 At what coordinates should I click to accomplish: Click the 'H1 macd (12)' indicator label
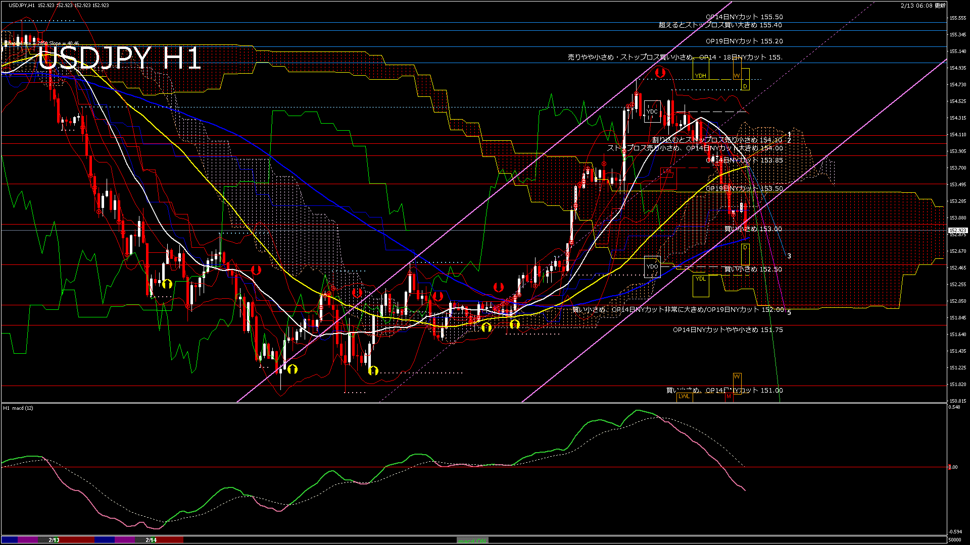(18, 408)
